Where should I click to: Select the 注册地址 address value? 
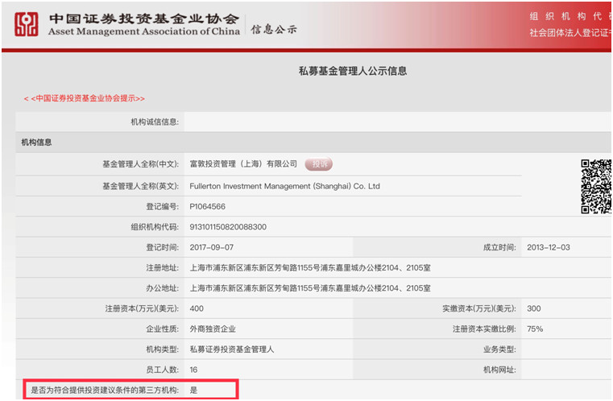click(310, 267)
